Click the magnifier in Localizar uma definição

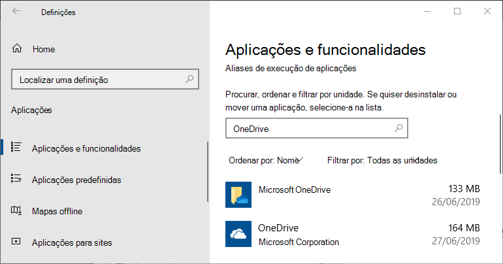189,79
